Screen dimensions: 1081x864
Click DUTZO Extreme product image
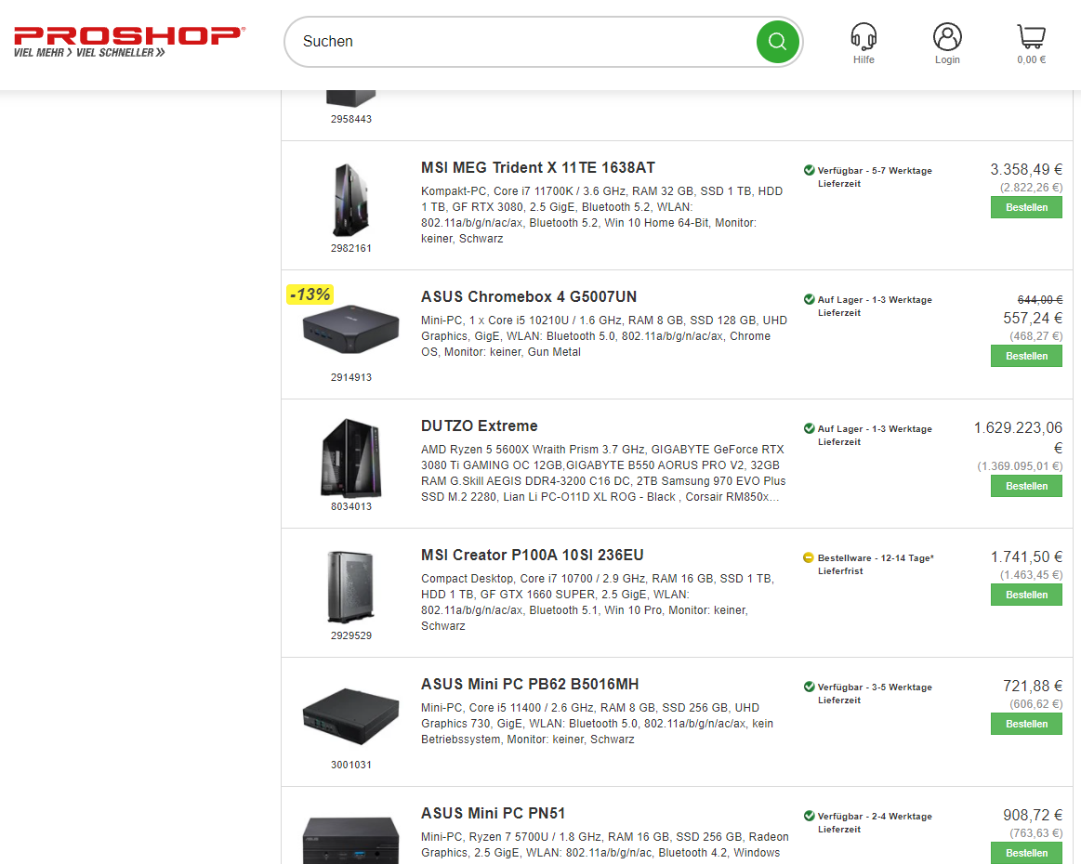(351, 458)
